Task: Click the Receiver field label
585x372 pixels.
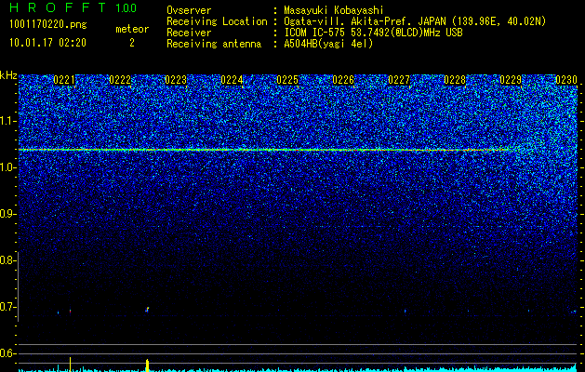Action: [x=189, y=33]
